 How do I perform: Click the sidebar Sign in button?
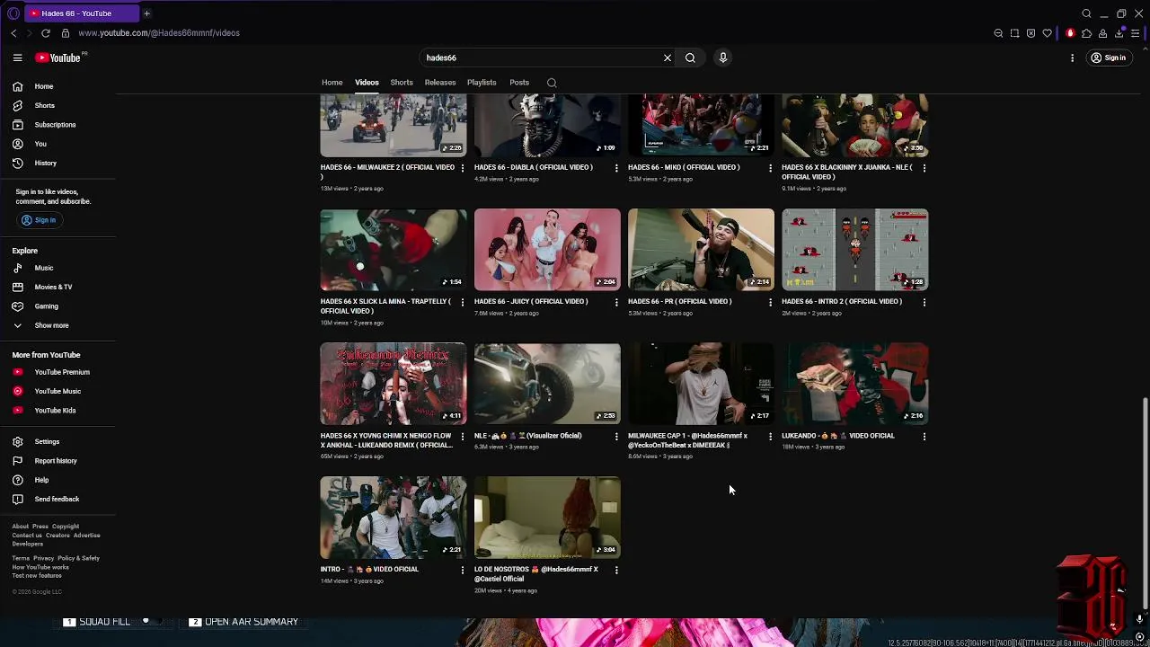coord(39,220)
